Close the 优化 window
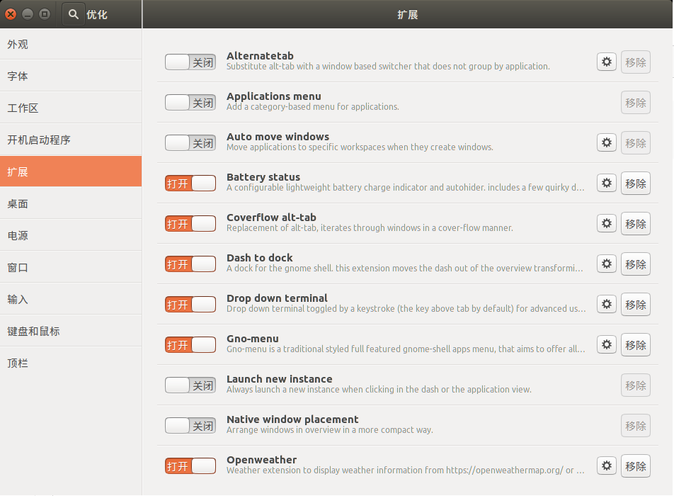 coord(11,14)
